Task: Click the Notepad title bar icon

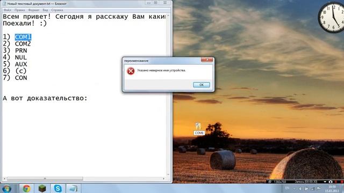Action: click(x=4, y=4)
